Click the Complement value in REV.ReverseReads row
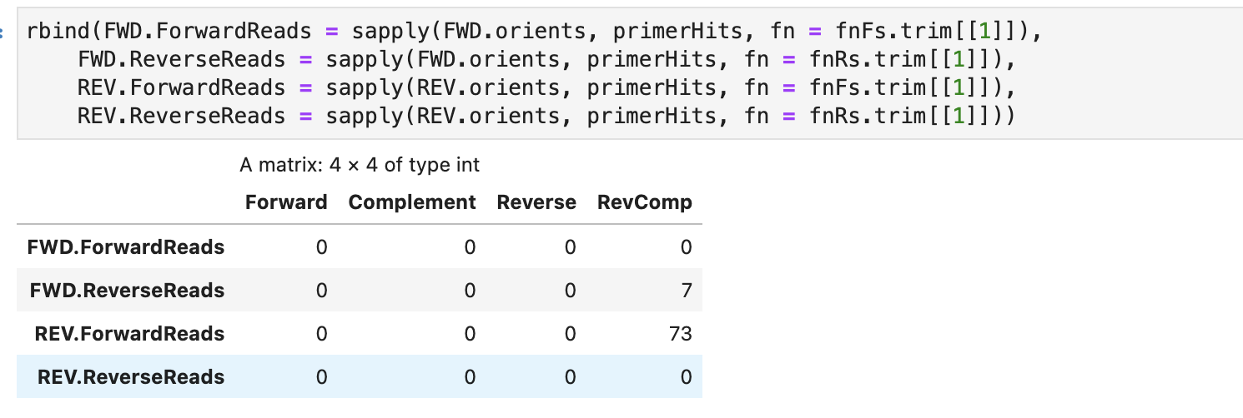The width and height of the screenshot is (1243, 418). pyautogui.click(x=471, y=377)
